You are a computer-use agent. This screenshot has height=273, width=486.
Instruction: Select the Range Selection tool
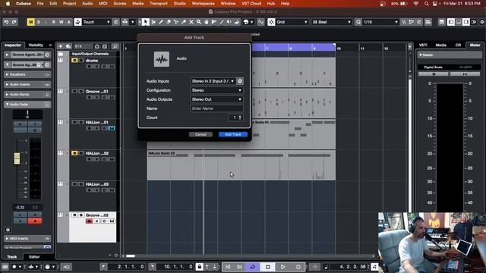[153, 22]
